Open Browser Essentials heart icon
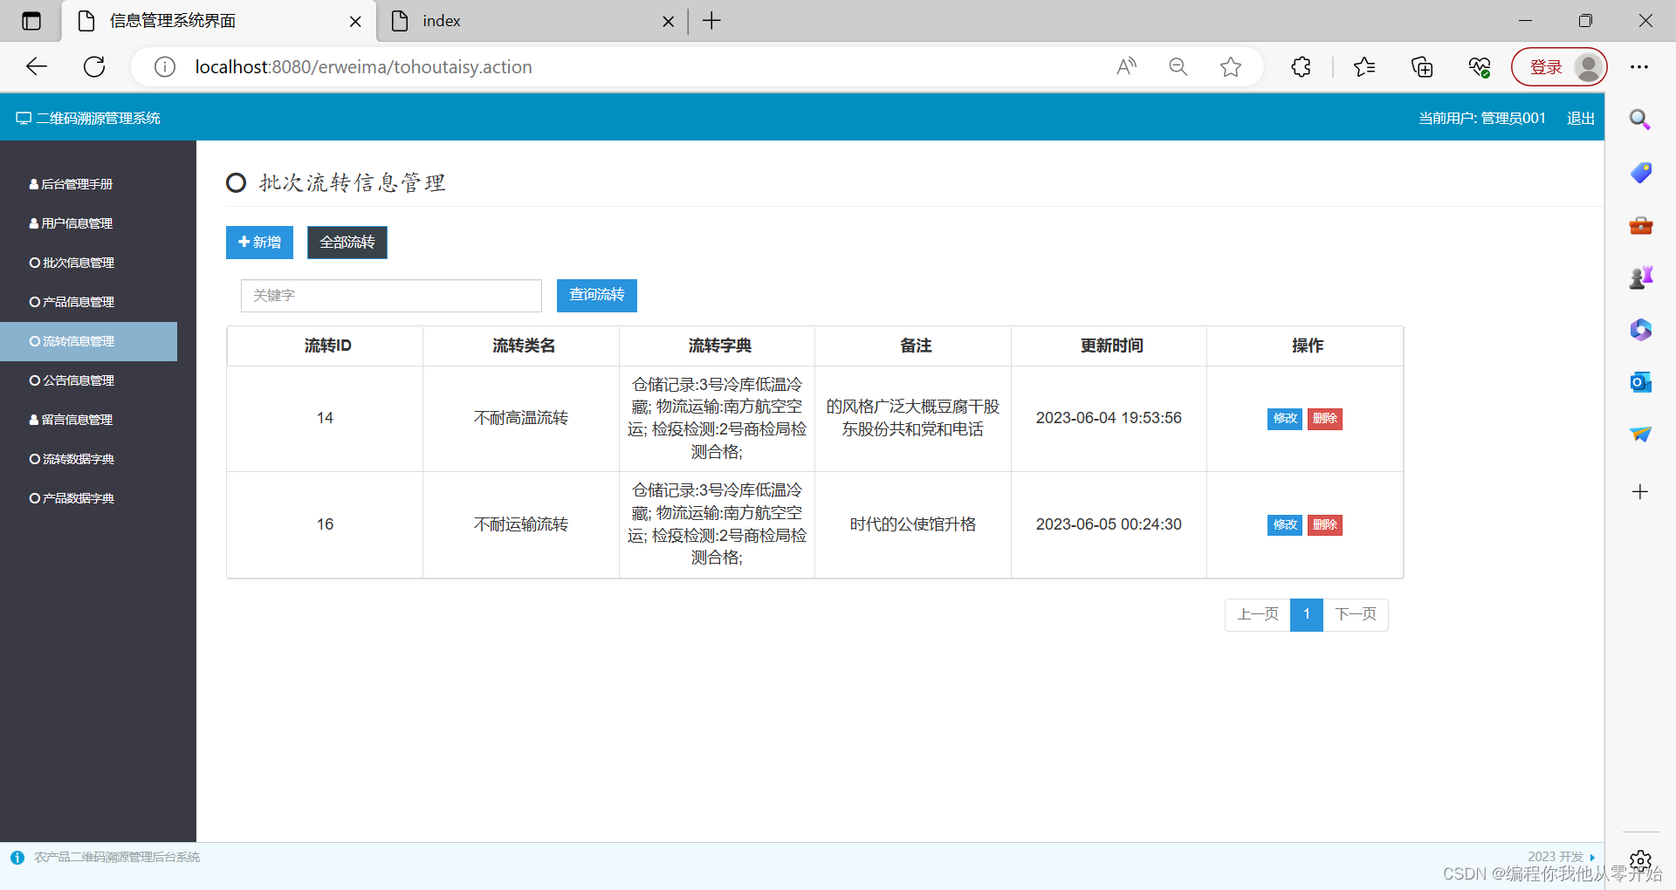Viewport: 1676px width, 890px height. 1479,66
